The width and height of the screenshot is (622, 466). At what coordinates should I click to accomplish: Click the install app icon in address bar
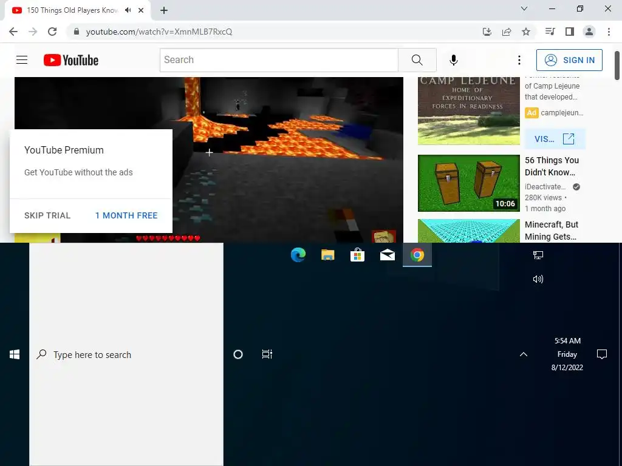(487, 32)
